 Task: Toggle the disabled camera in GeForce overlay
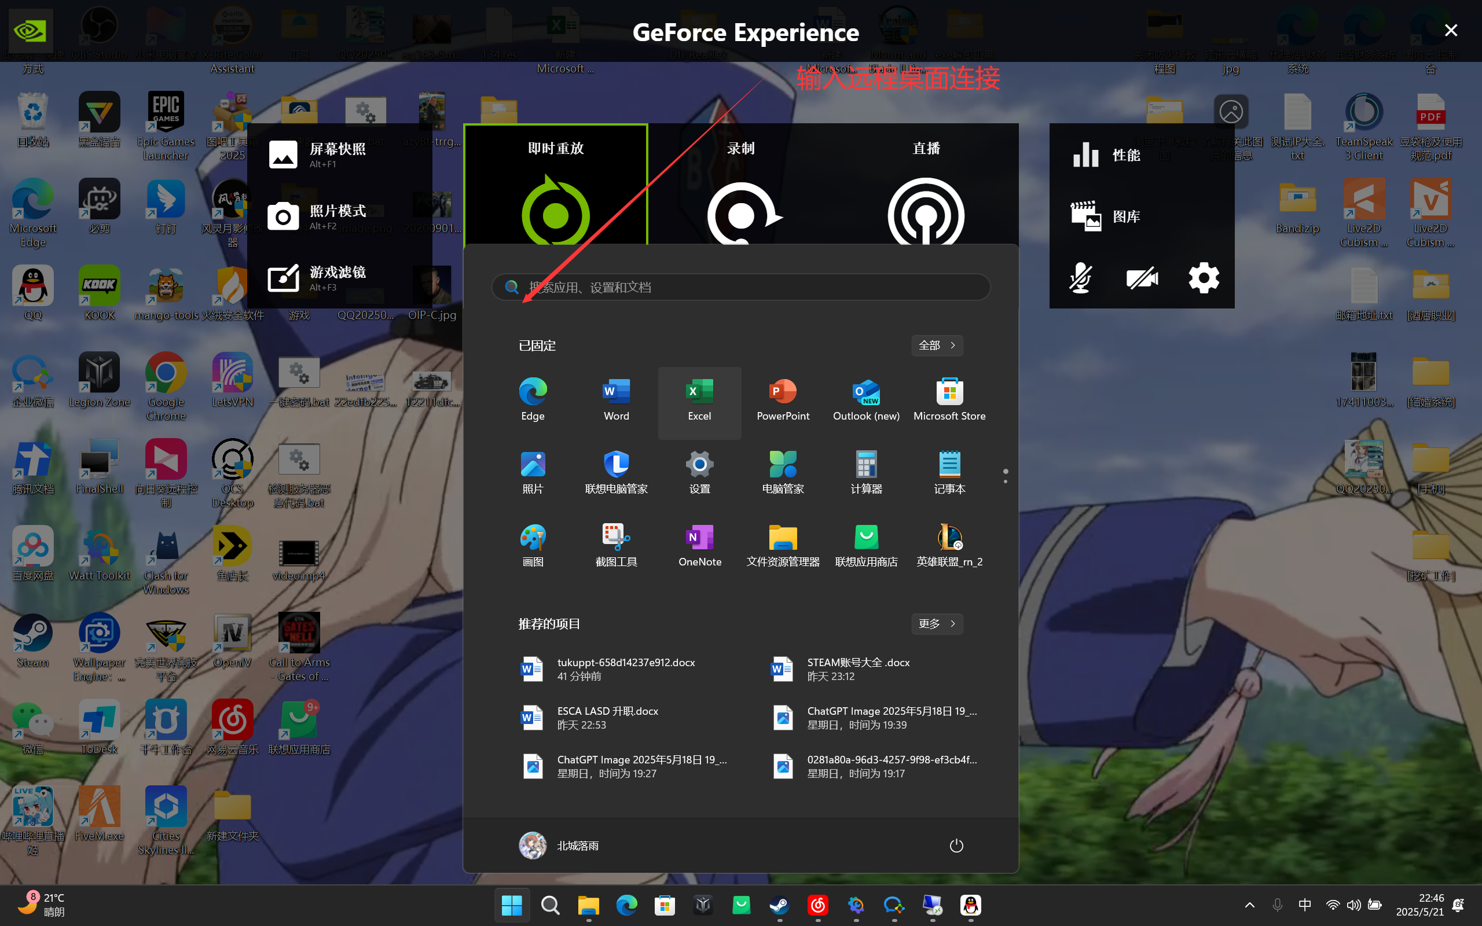coord(1142,278)
